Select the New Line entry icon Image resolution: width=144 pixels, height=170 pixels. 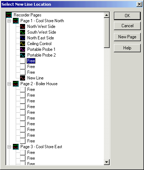pyautogui.click(x=23, y=78)
